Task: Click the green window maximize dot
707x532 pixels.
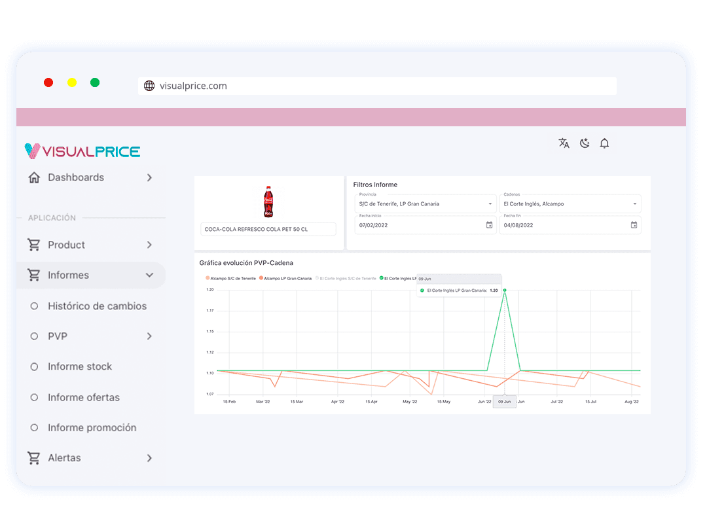Action: pyautogui.click(x=95, y=82)
